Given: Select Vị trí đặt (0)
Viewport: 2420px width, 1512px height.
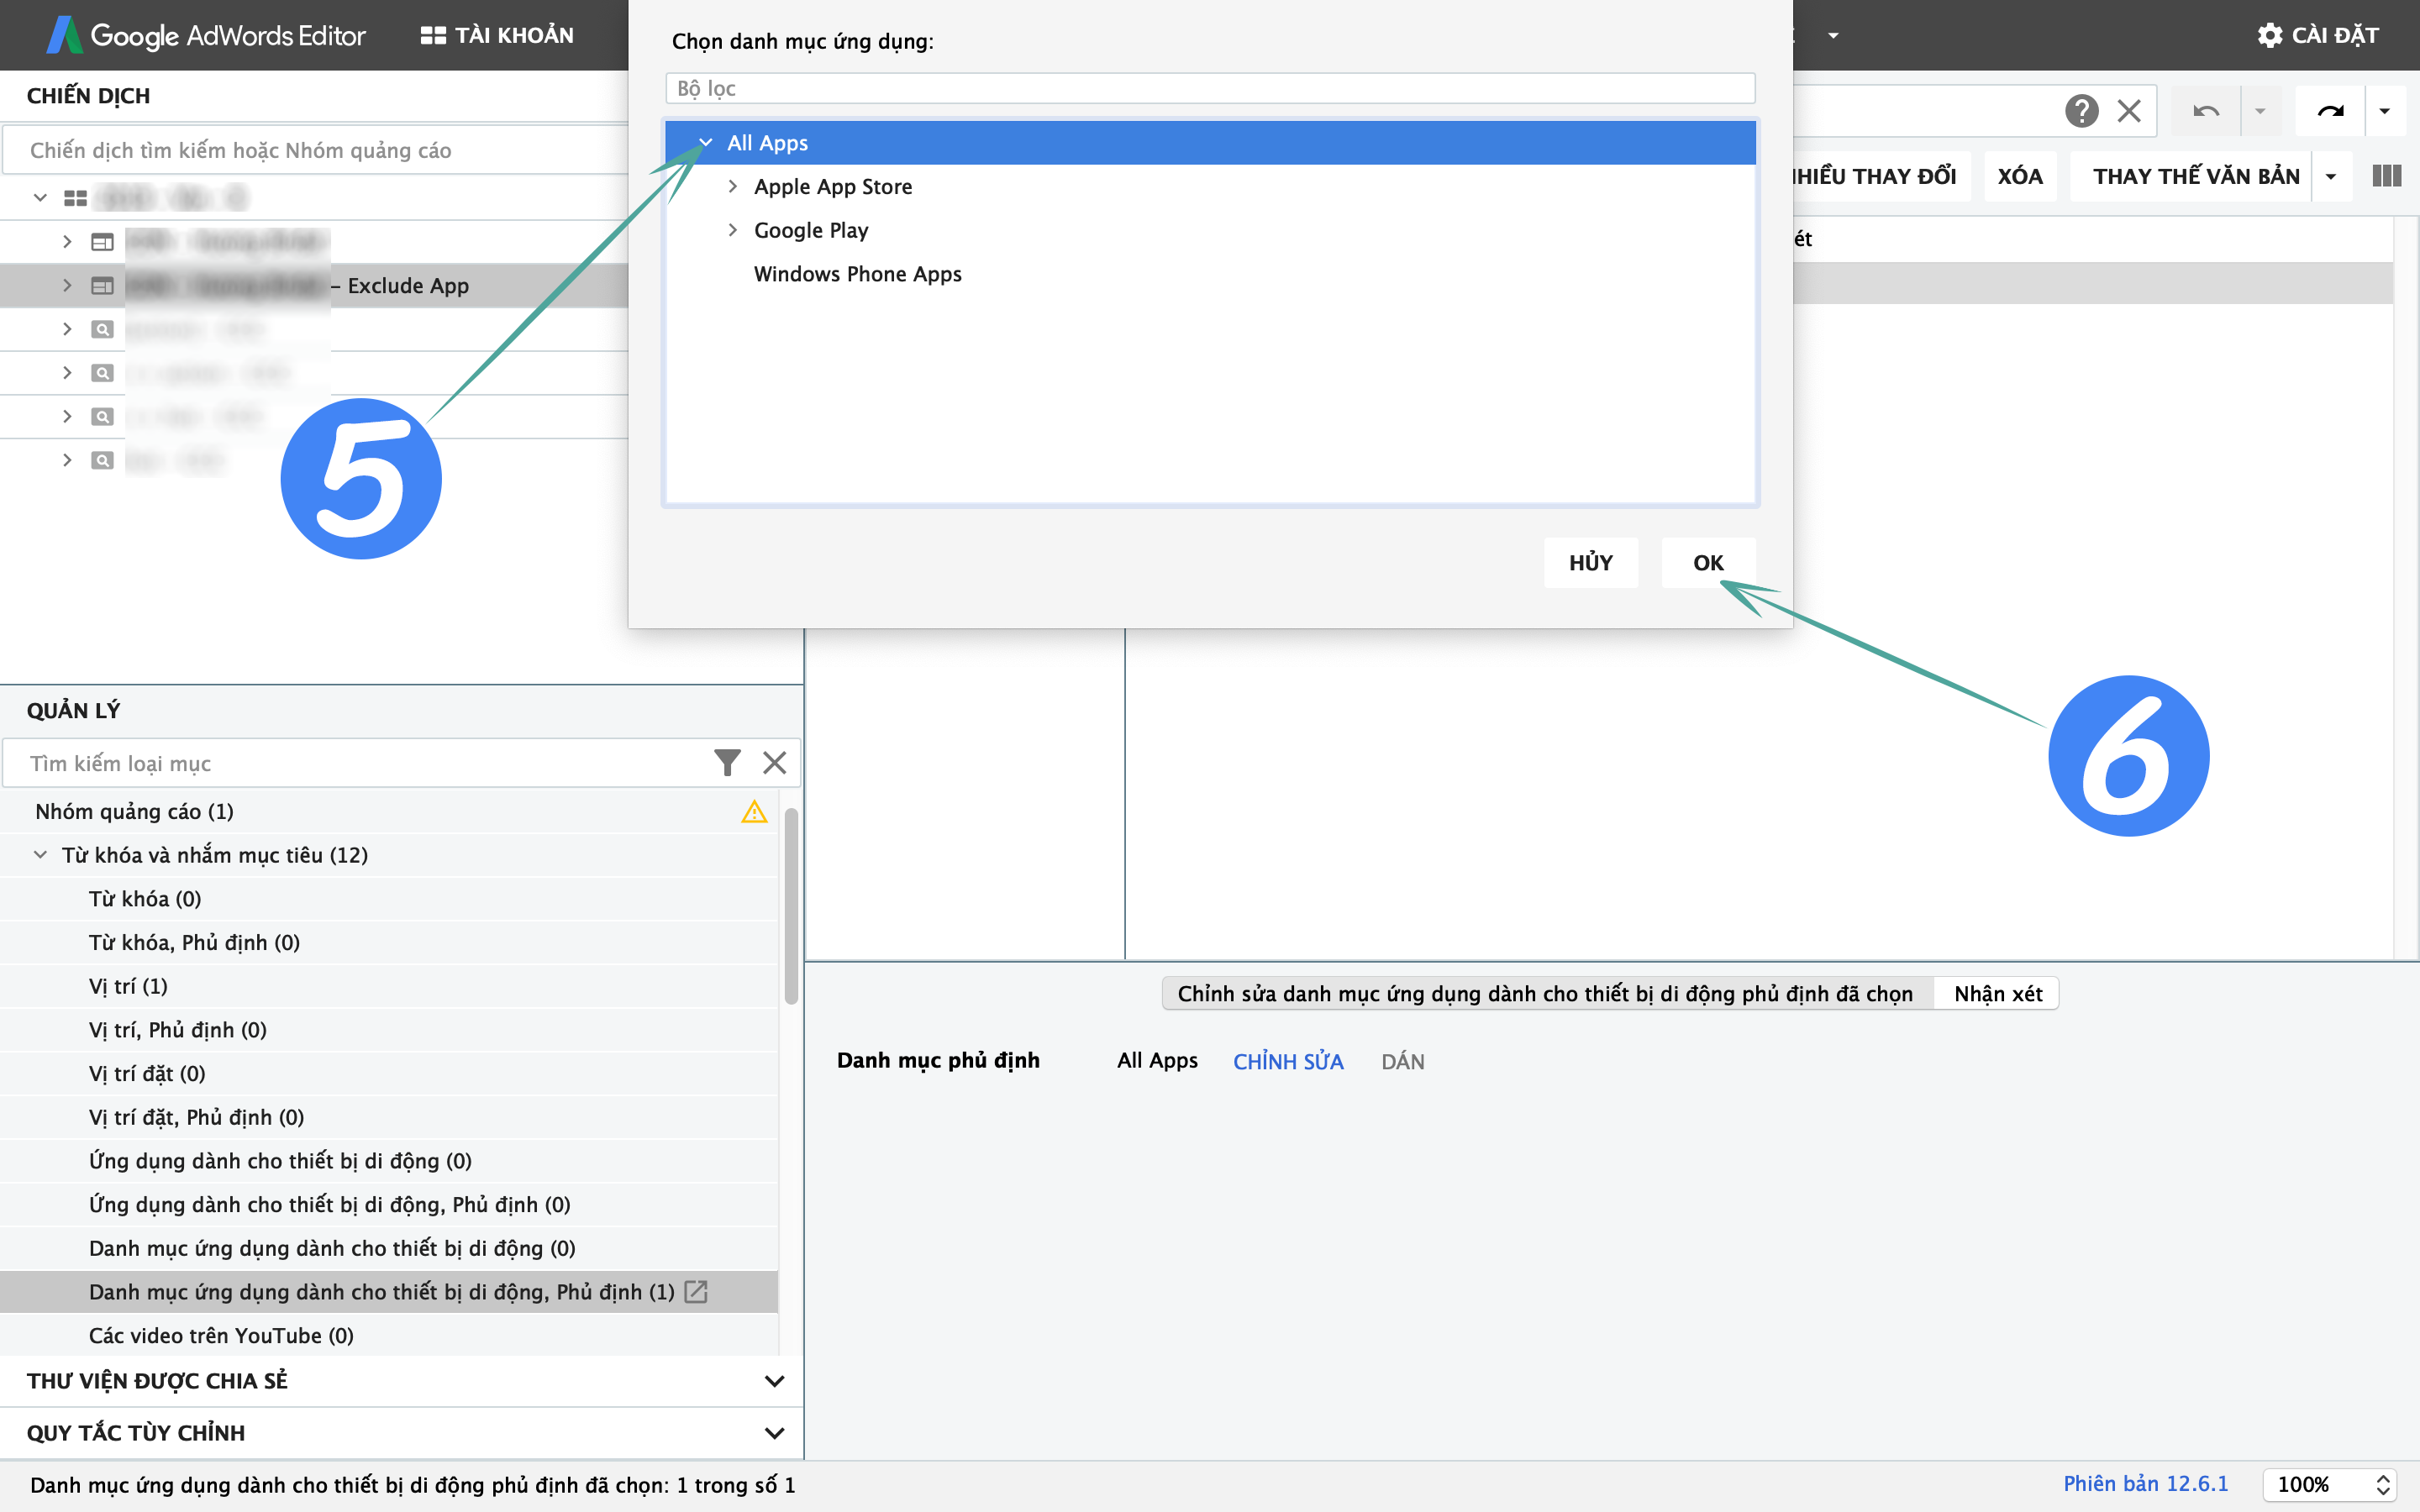Looking at the screenshot, I should [x=389, y=1073].
